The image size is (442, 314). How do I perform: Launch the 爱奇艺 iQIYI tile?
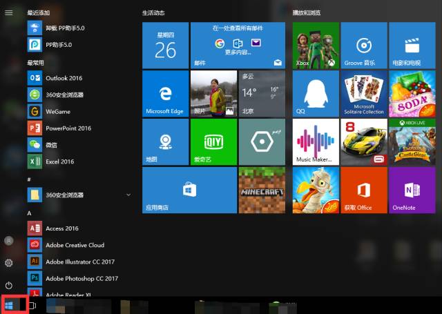[x=213, y=142]
